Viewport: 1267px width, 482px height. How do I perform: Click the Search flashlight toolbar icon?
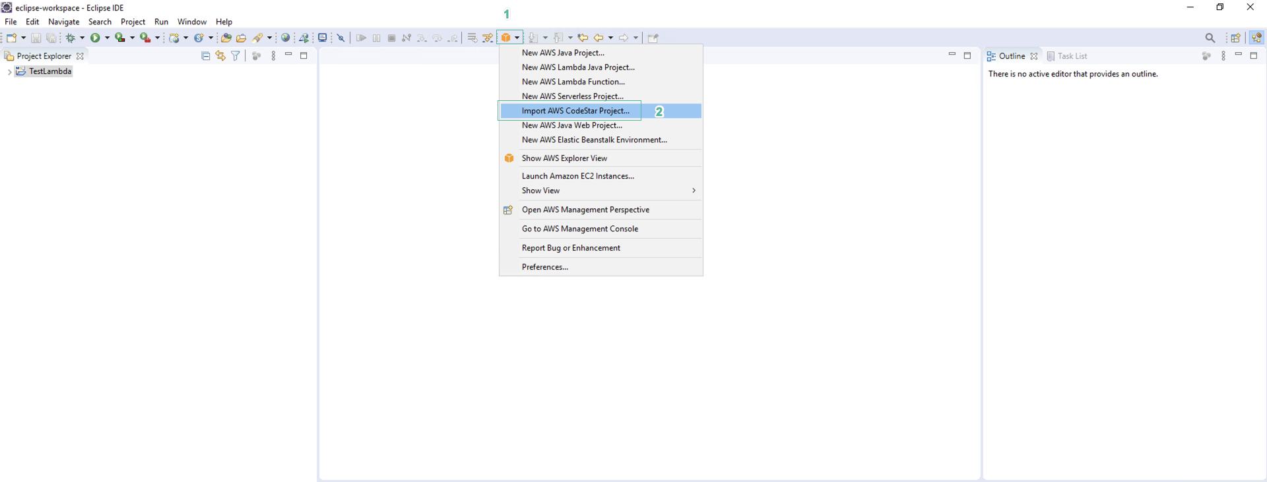point(258,38)
